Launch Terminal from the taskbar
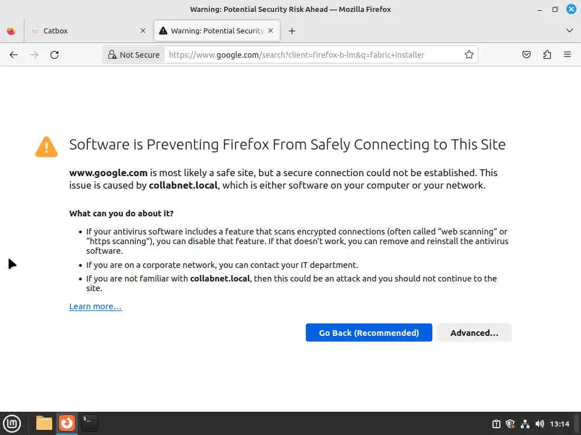The image size is (581, 435). pos(89,423)
